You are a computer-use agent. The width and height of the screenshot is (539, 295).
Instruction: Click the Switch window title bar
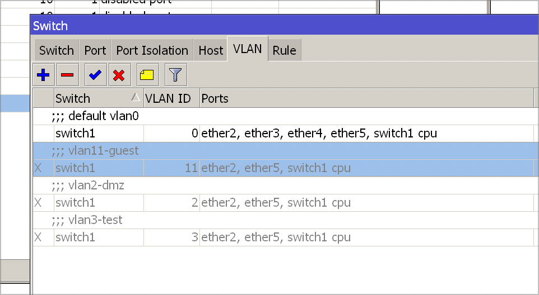tap(280, 26)
